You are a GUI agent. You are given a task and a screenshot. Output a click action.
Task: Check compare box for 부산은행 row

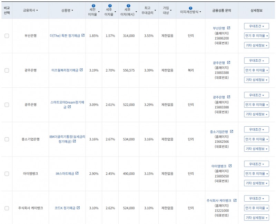coord(7,36)
